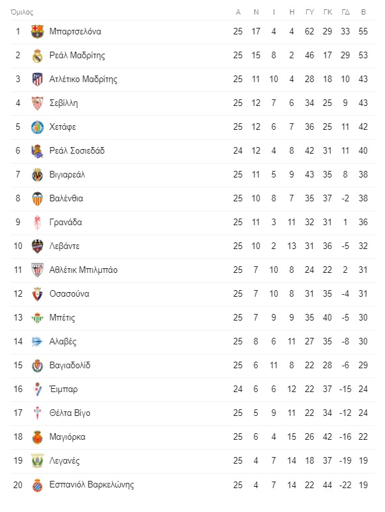Image resolution: width=385 pixels, height=512 pixels.
Task: Click the Όμιλος column header
Action: tap(22, 12)
